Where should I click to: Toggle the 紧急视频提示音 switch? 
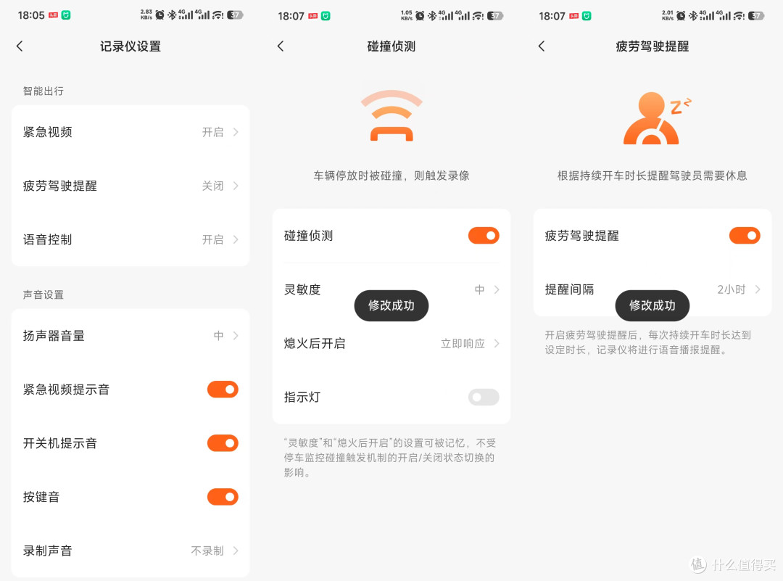223,390
